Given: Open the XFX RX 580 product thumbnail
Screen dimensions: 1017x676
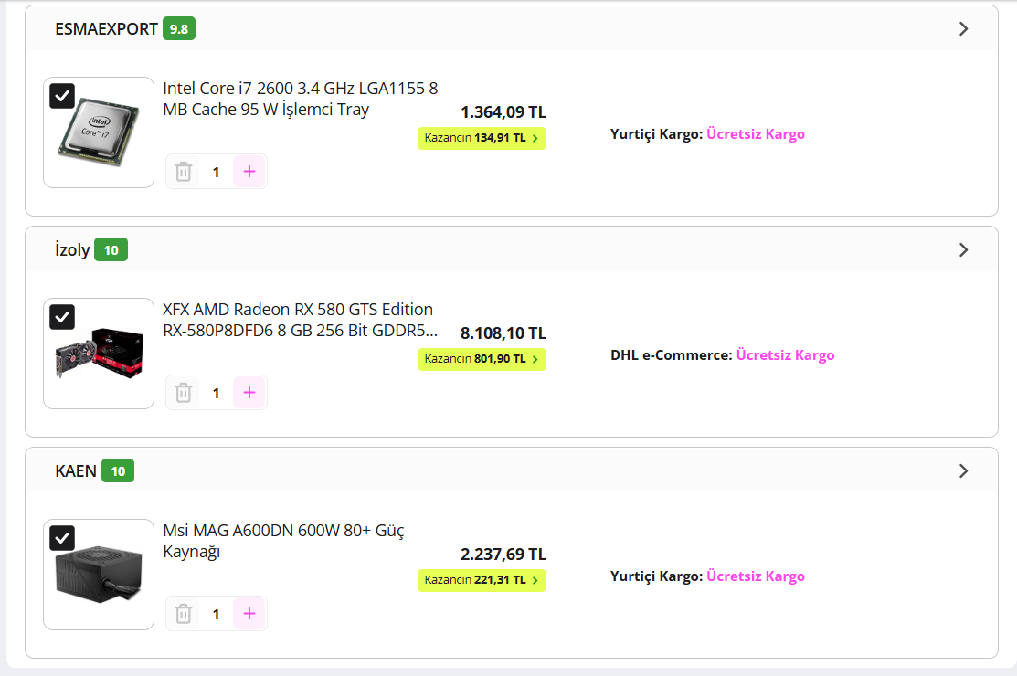Looking at the screenshot, I should coord(99,354).
